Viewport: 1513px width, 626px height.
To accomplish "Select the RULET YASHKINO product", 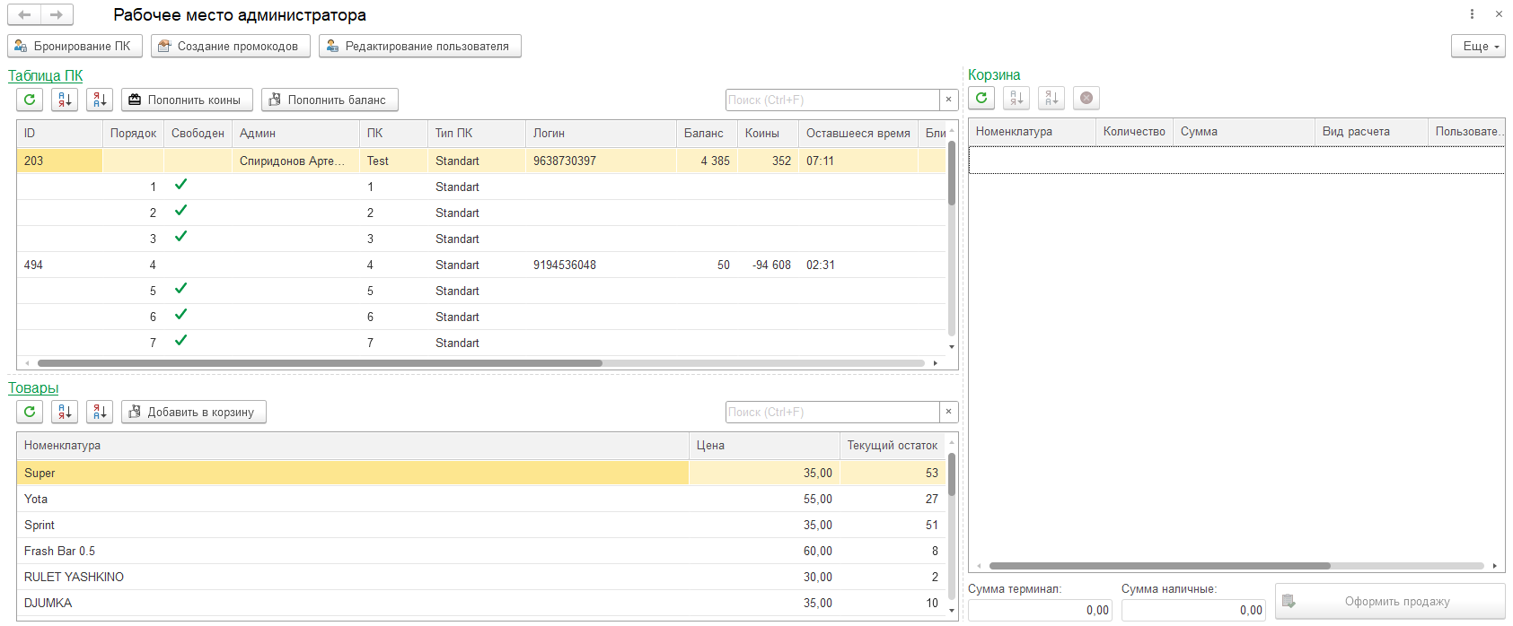I will (481, 577).
